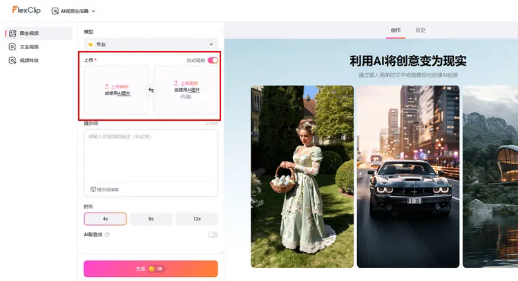Click the 视频特效 sidebar icon
518x281 pixels.
click(x=12, y=61)
